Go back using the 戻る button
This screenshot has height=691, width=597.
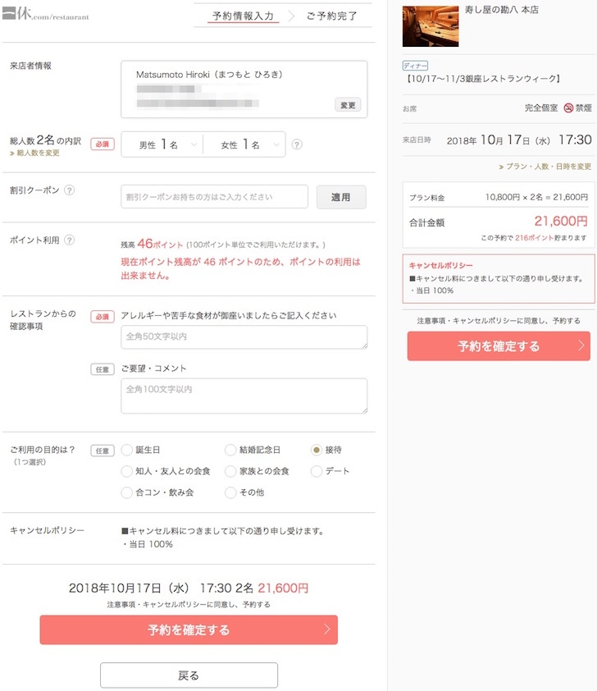point(188,675)
